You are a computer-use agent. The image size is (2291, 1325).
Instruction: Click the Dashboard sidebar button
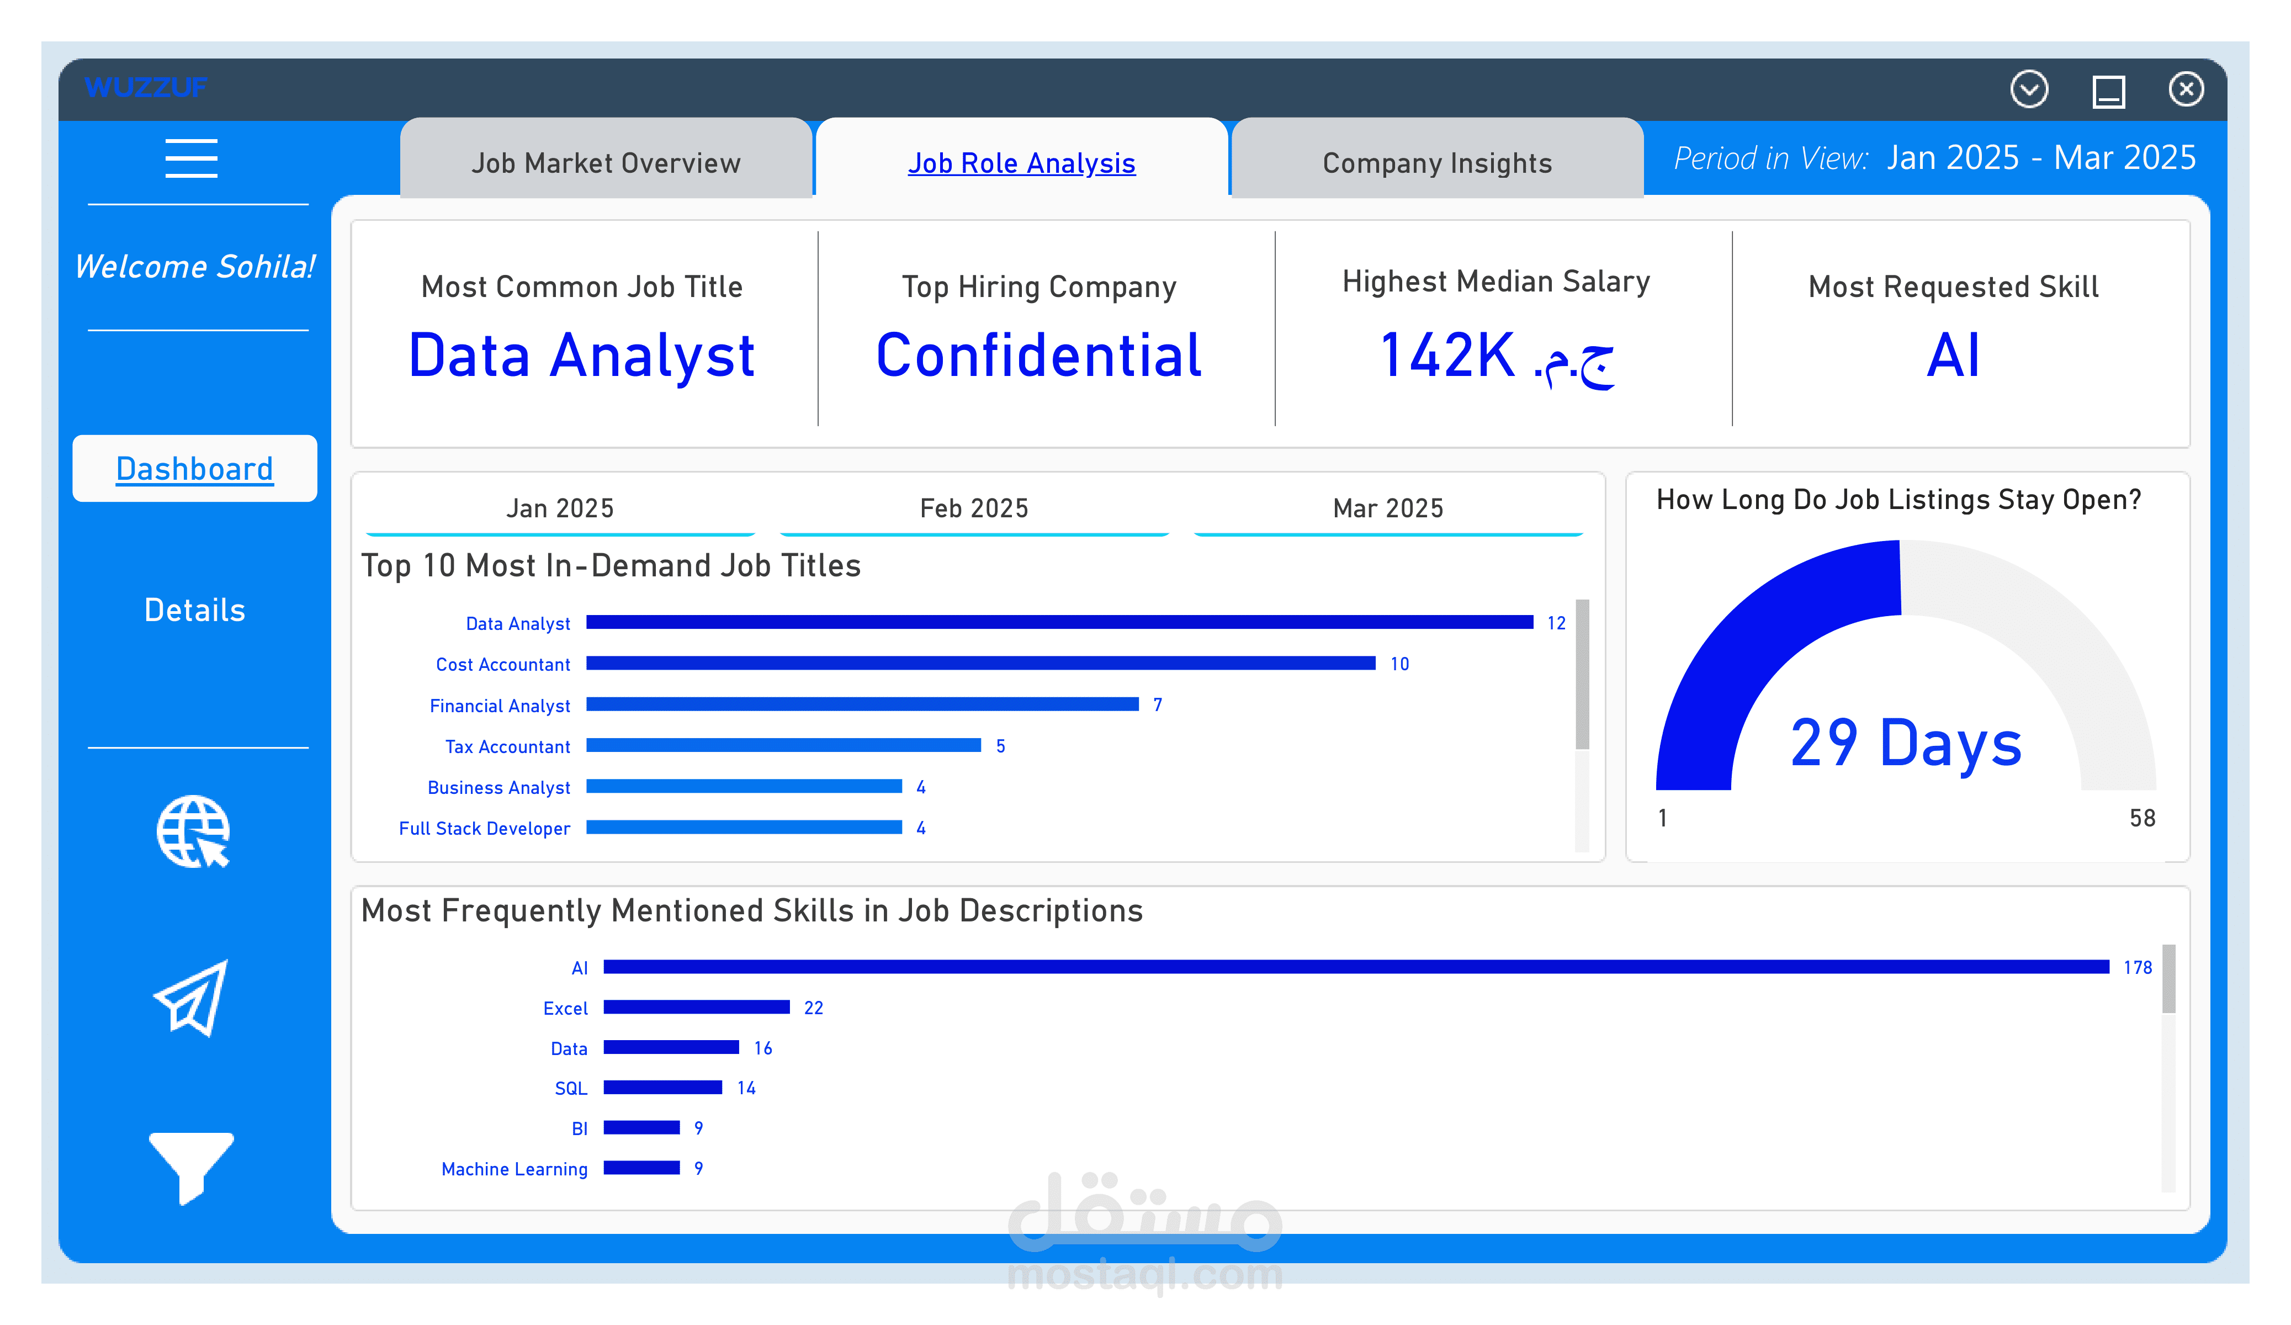tap(194, 468)
